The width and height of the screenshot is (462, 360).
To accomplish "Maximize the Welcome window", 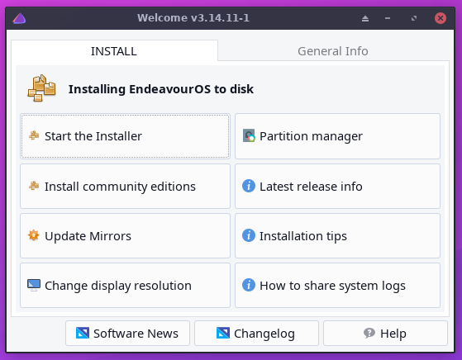I will (x=414, y=18).
